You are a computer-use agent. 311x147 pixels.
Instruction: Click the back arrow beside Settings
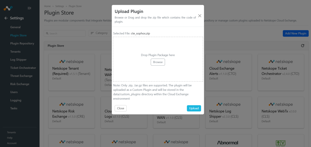(6, 18)
